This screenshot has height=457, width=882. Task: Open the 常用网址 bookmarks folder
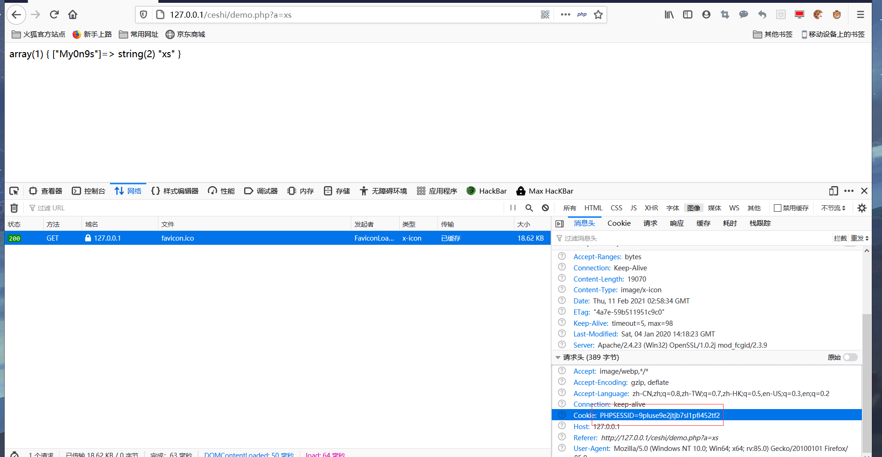pyautogui.click(x=139, y=34)
